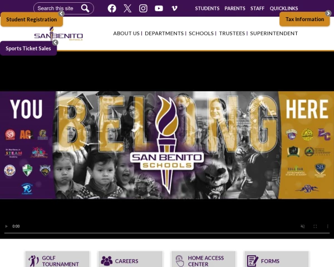The image size is (334, 267).
Task: Collapse the Sports Ticket Sales arrow
Action: click(x=55, y=43)
